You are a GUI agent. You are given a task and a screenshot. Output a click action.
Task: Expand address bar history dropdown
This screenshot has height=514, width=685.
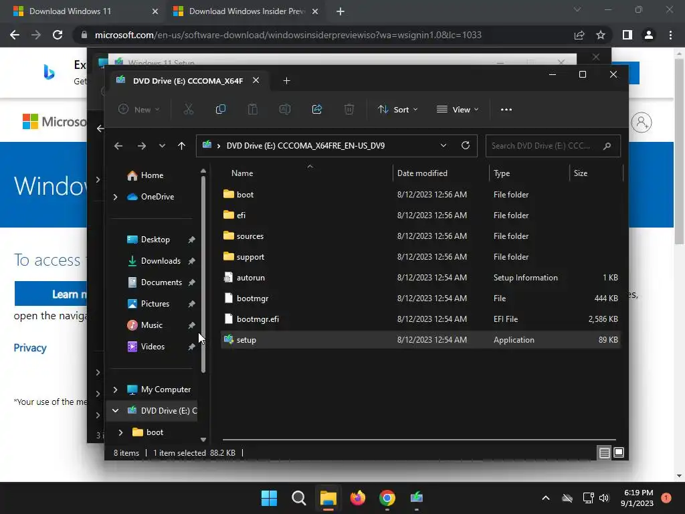pos(444,145)
